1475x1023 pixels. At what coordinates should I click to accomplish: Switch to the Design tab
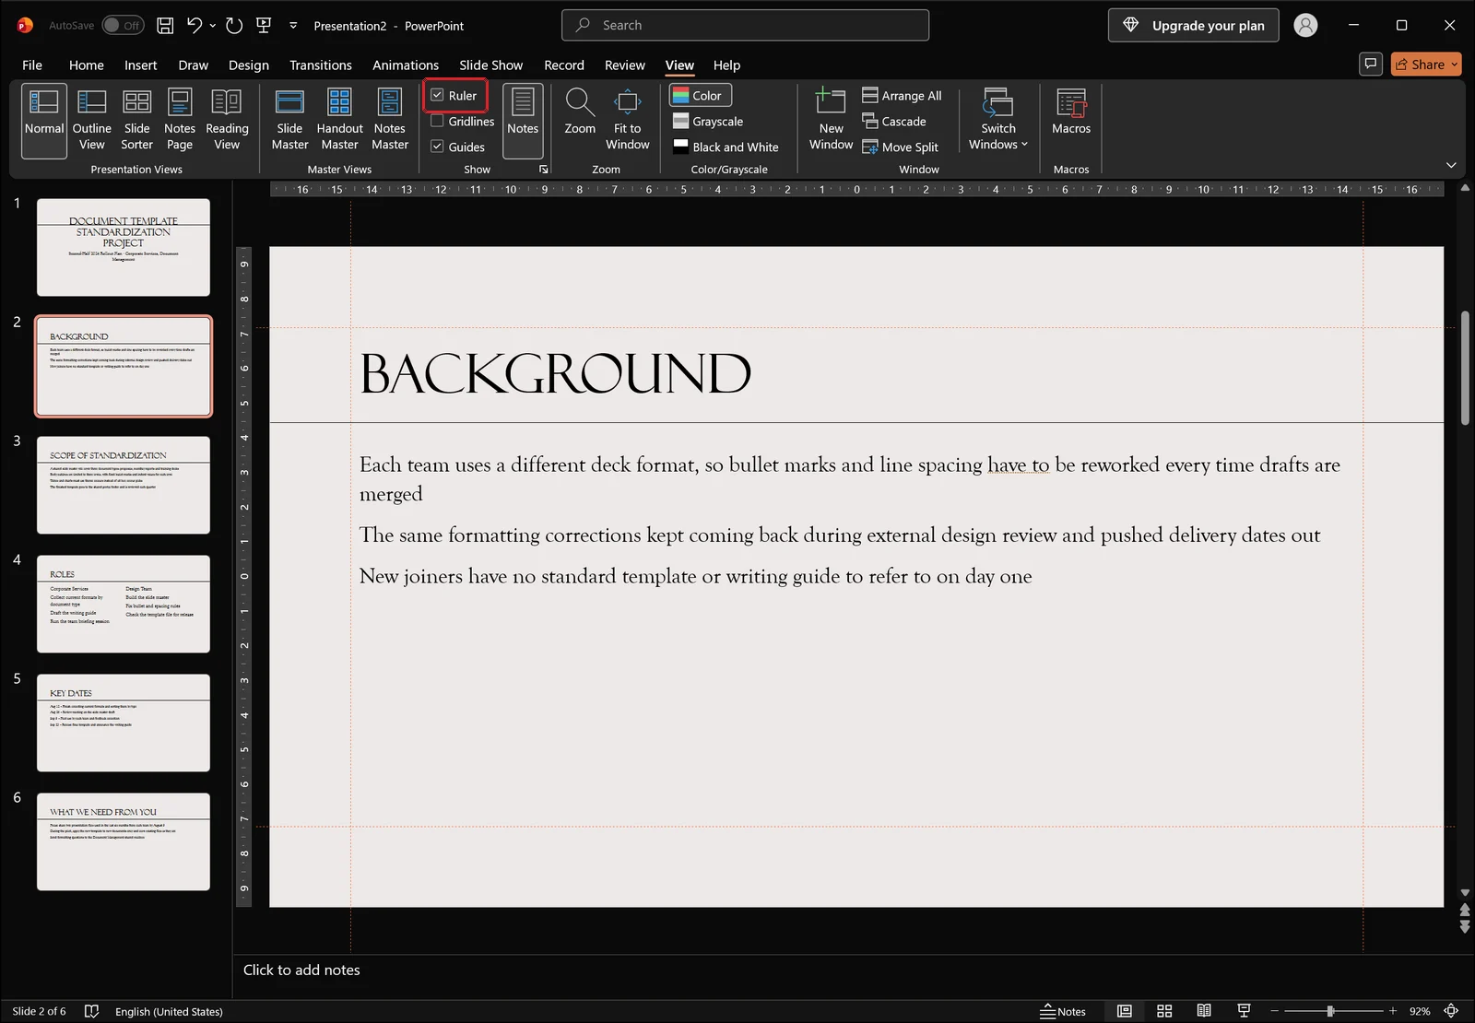point(249,65)
